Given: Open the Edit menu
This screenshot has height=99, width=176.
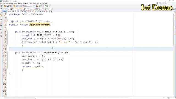Looking at the screenshot, I should coord(4,3).
